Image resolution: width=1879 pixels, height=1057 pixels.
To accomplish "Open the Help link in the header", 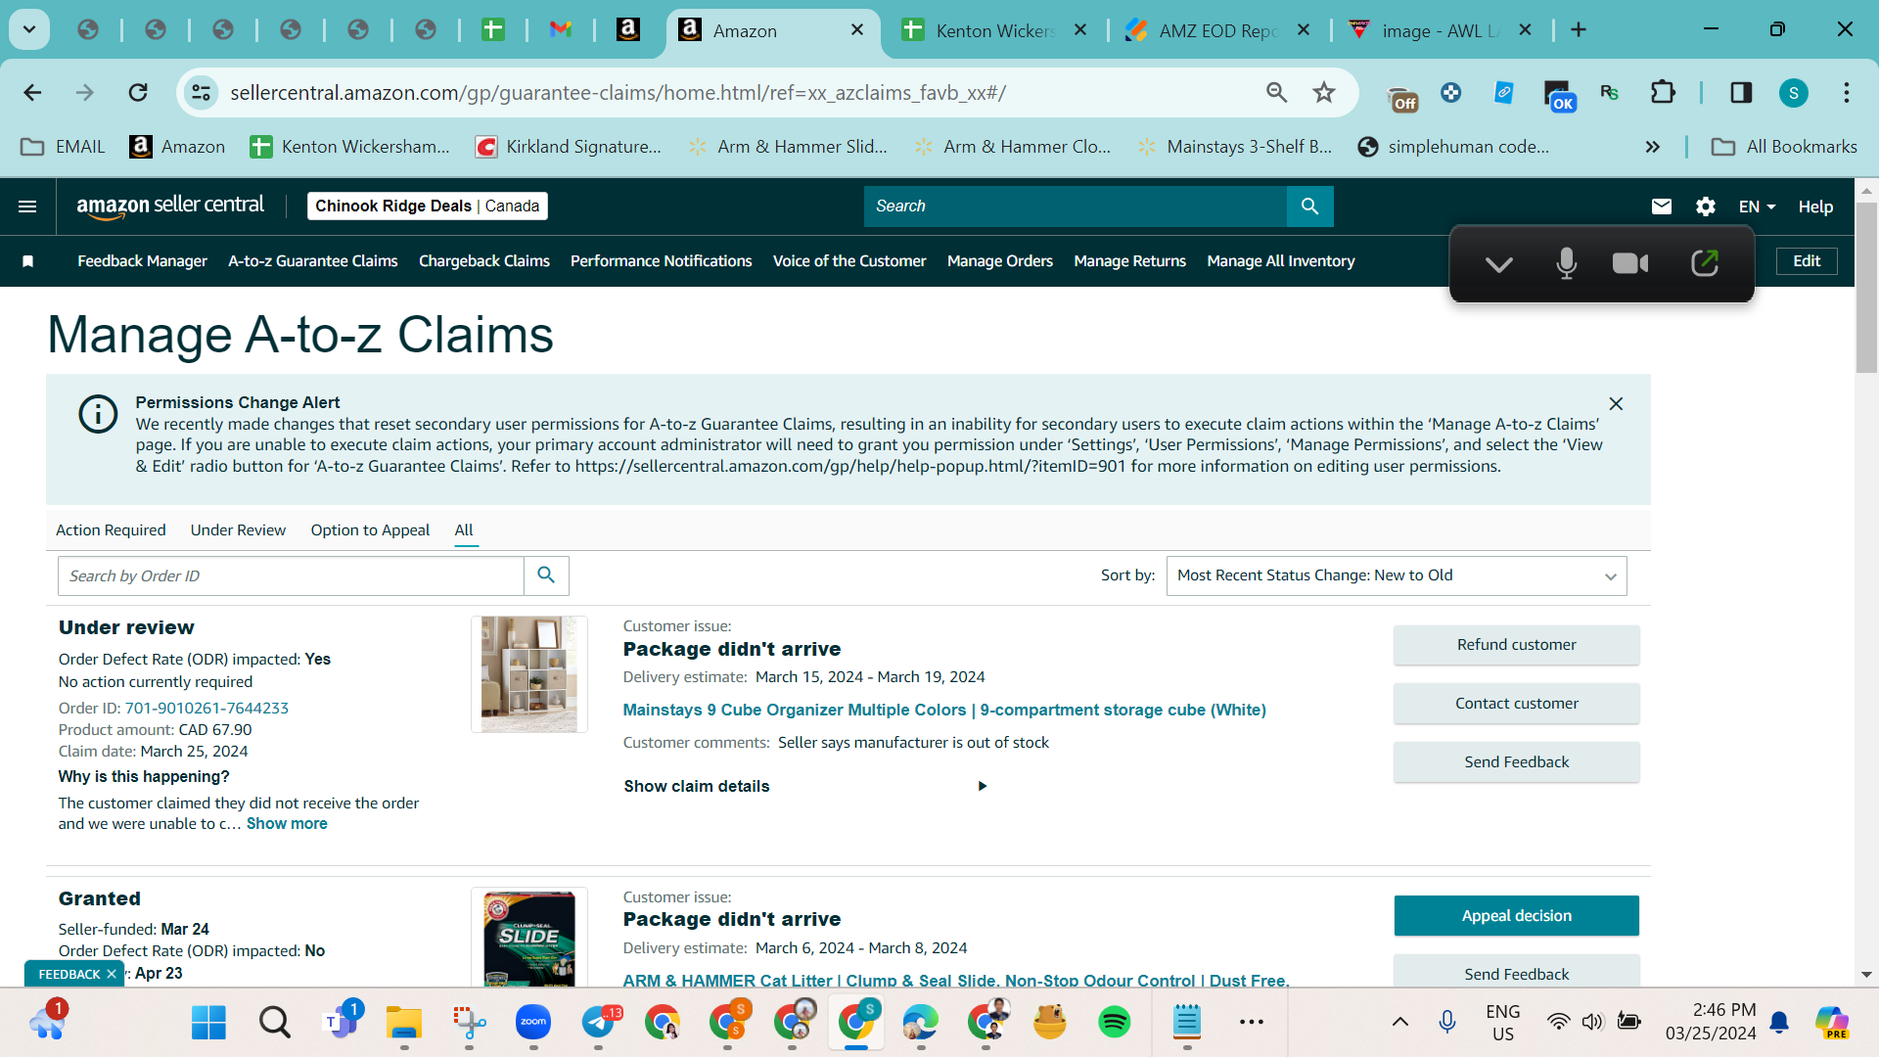I will [1815, 207].
